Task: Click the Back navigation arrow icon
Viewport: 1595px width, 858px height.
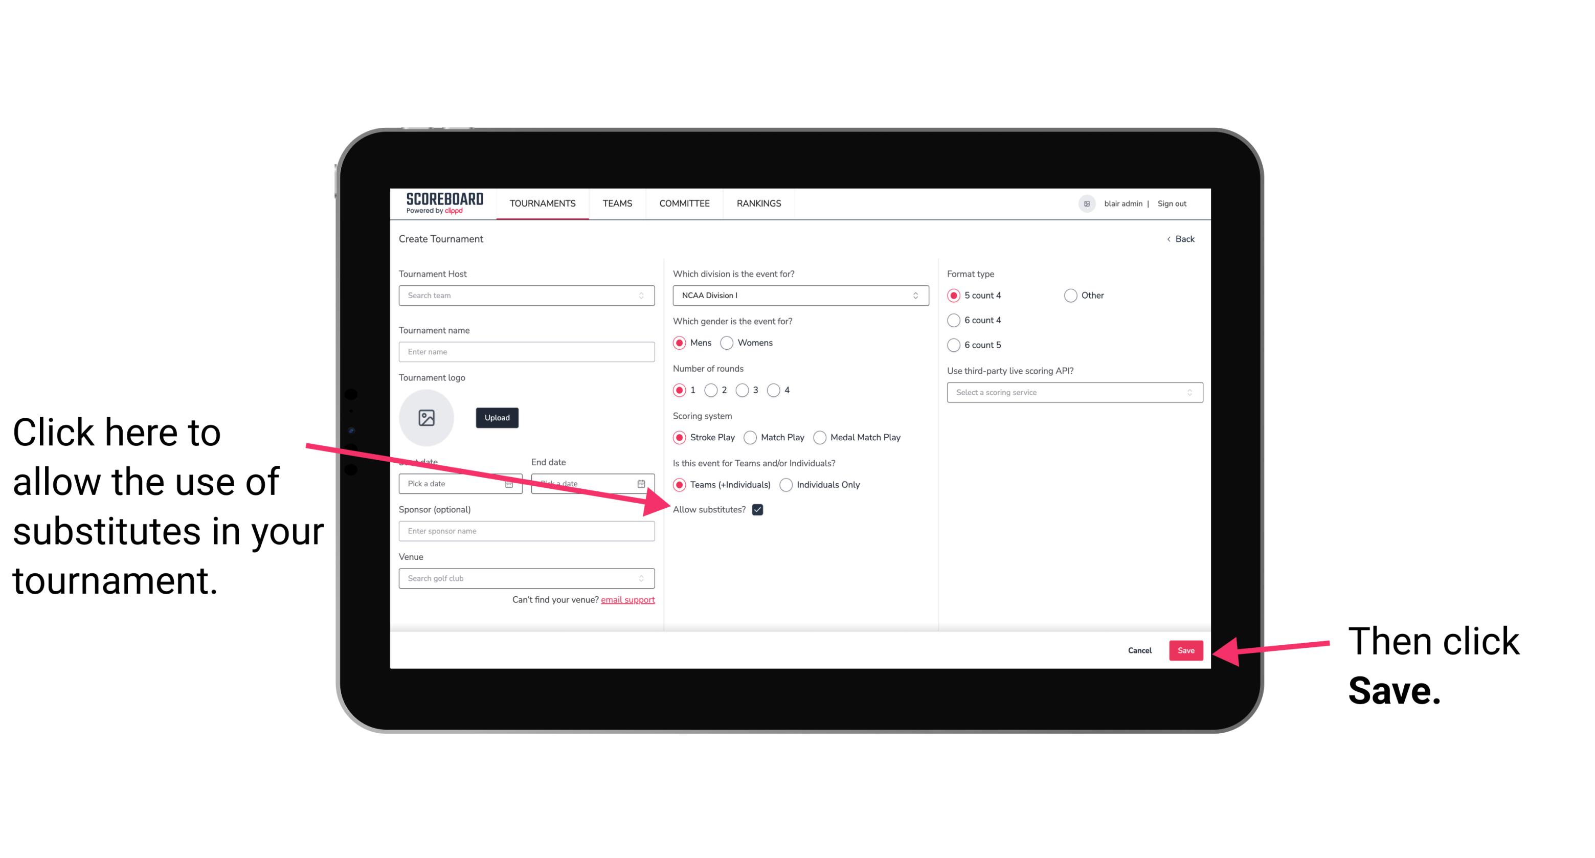Action: (x=1170, y=238)
